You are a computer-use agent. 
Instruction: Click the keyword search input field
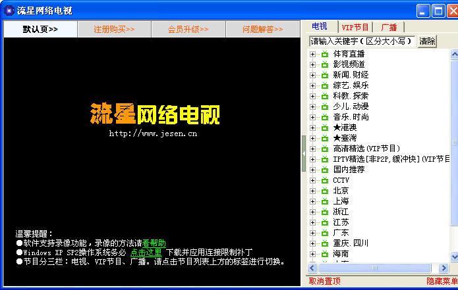[x=362, y=41]
